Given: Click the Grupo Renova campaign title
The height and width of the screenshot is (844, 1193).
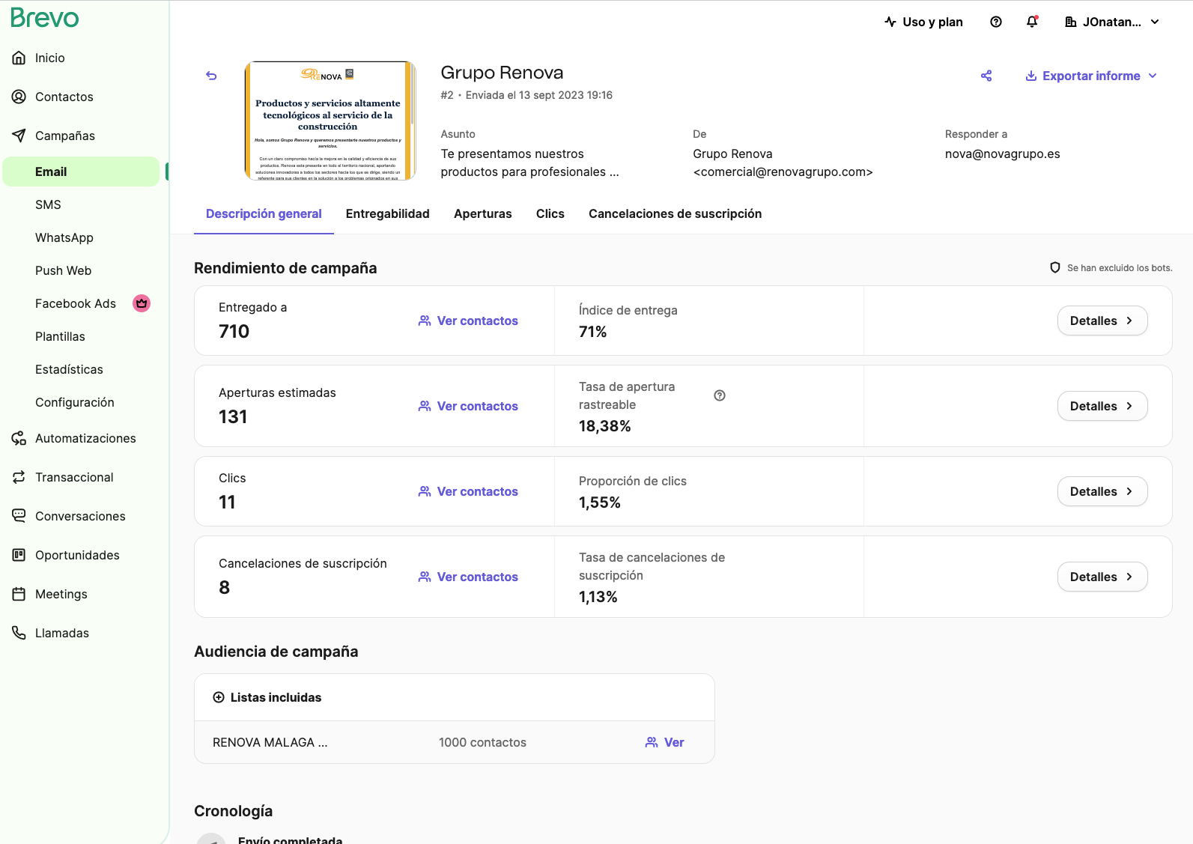Looking at the screenshot, I should pos(502,73).
